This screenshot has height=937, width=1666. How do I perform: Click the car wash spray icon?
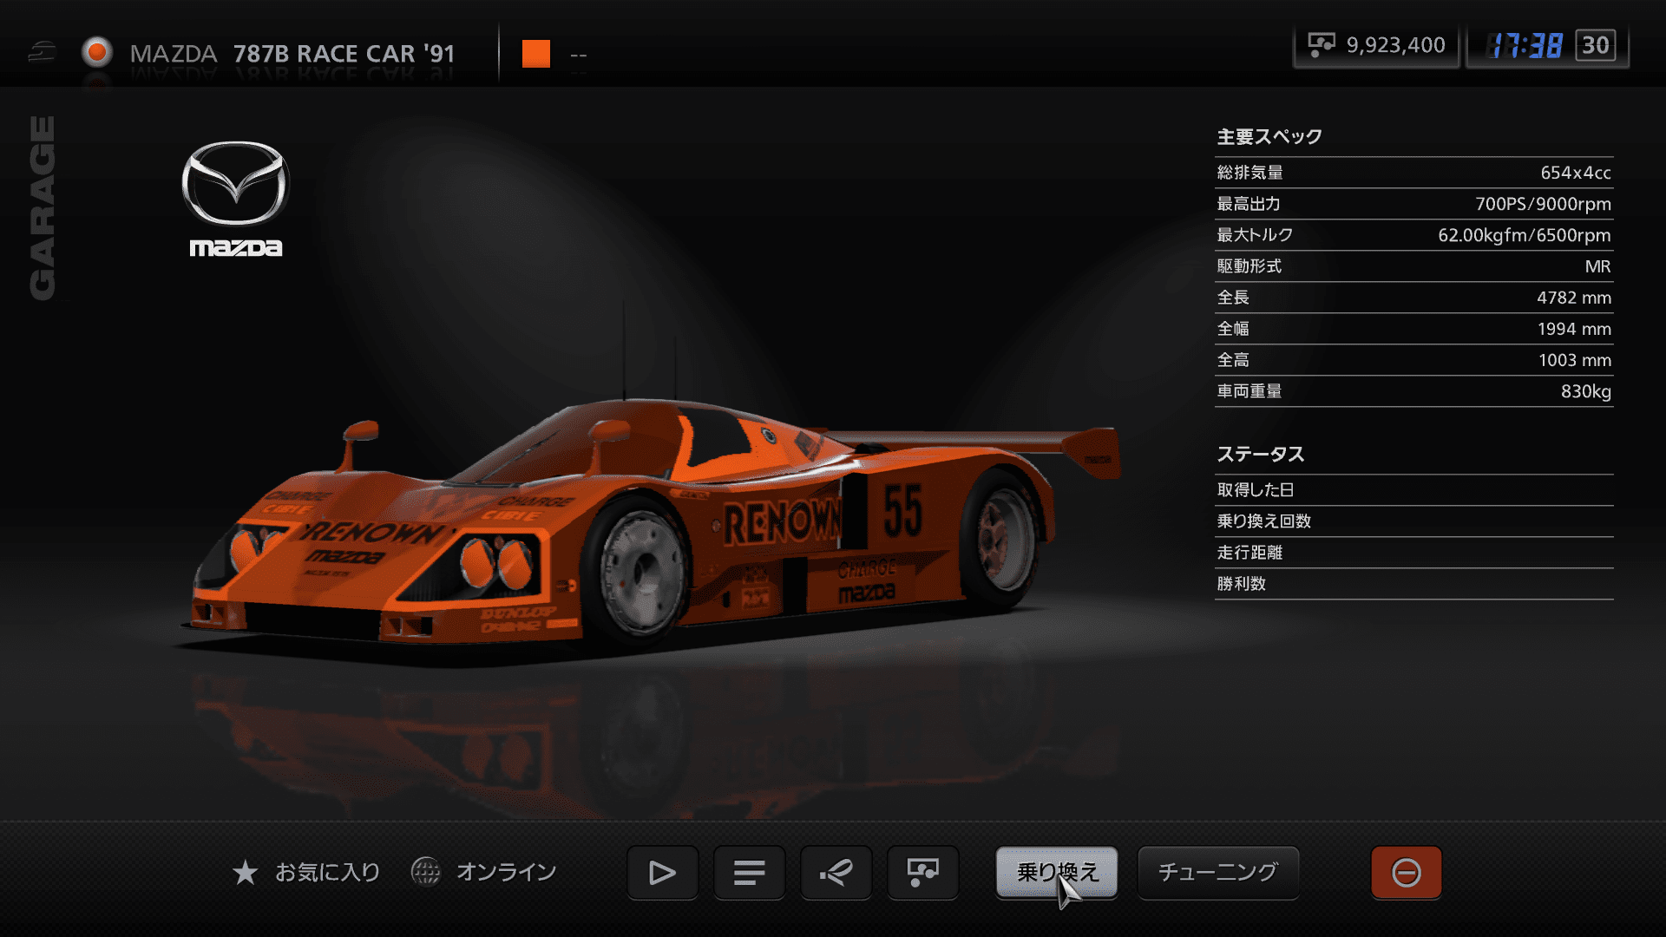tap(836, 872)
